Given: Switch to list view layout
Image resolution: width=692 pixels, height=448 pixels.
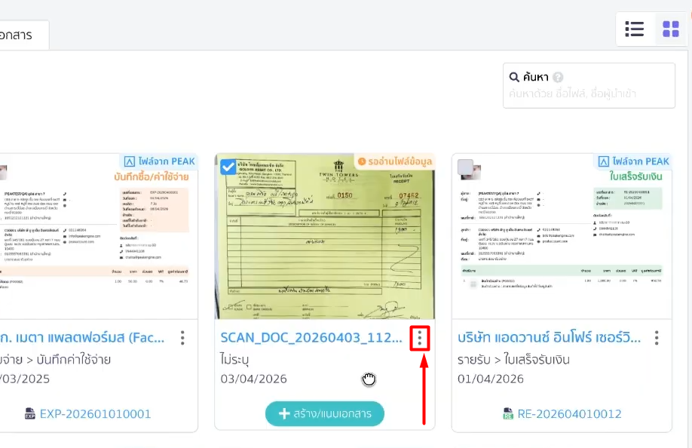Looking at the screenshot, I should [x=634, y=29].
